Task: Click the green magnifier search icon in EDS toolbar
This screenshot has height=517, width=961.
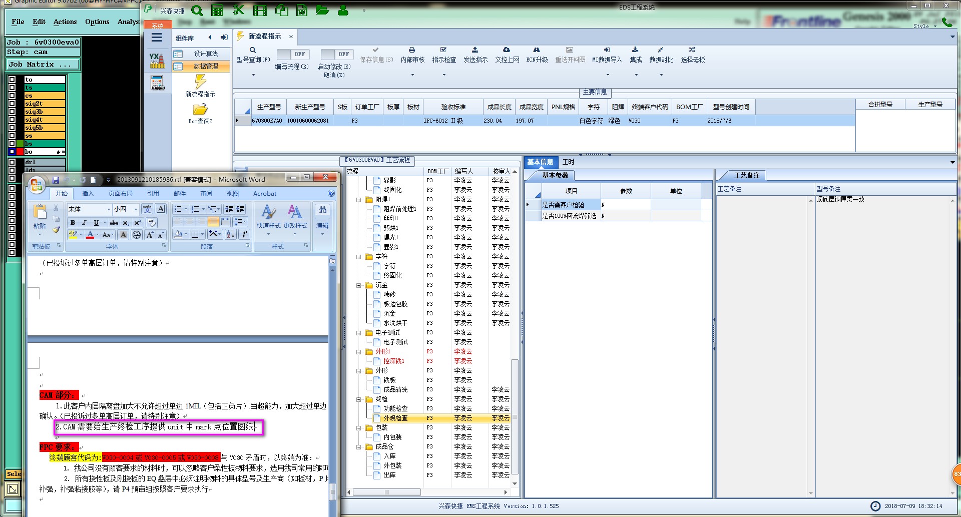Action: coord(197,11)
